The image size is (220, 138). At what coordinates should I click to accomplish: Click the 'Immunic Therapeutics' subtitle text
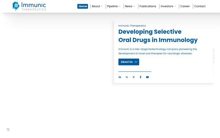132,26
